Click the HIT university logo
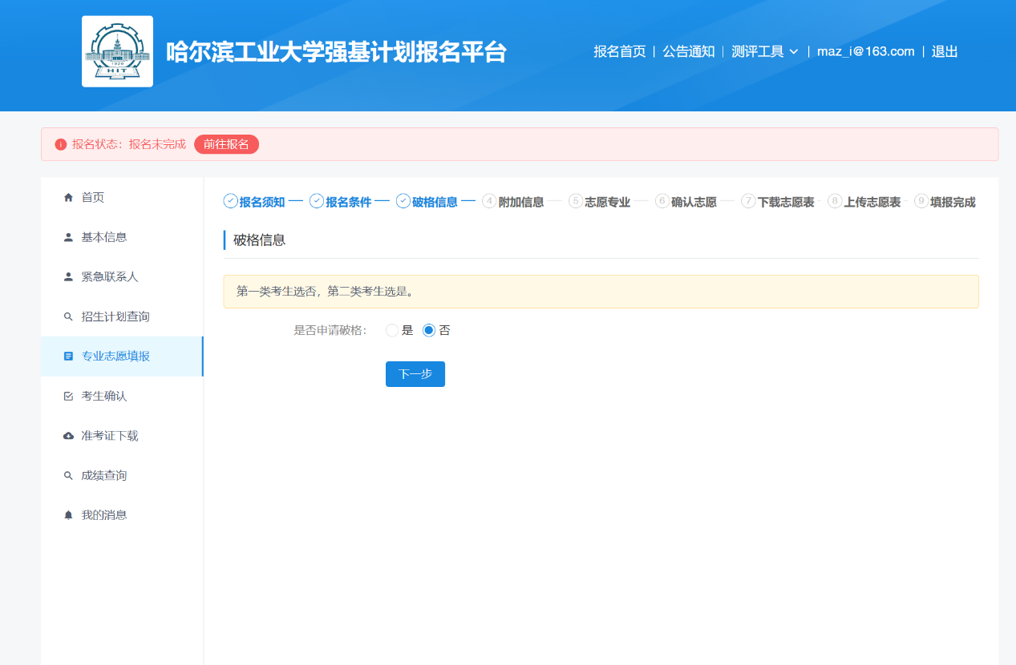The width and height of the screenshot is (1016, 665). tap(117, 51)
